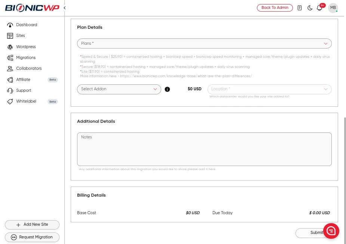Click the Beta badge next to Whitelabel

tap(52, 101)
